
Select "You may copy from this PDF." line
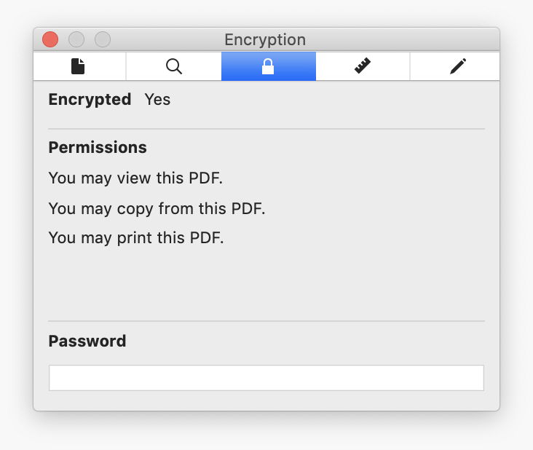(157, 209)
